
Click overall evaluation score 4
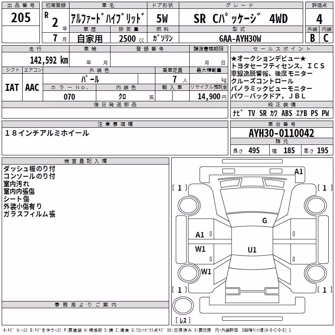(319, 19)
